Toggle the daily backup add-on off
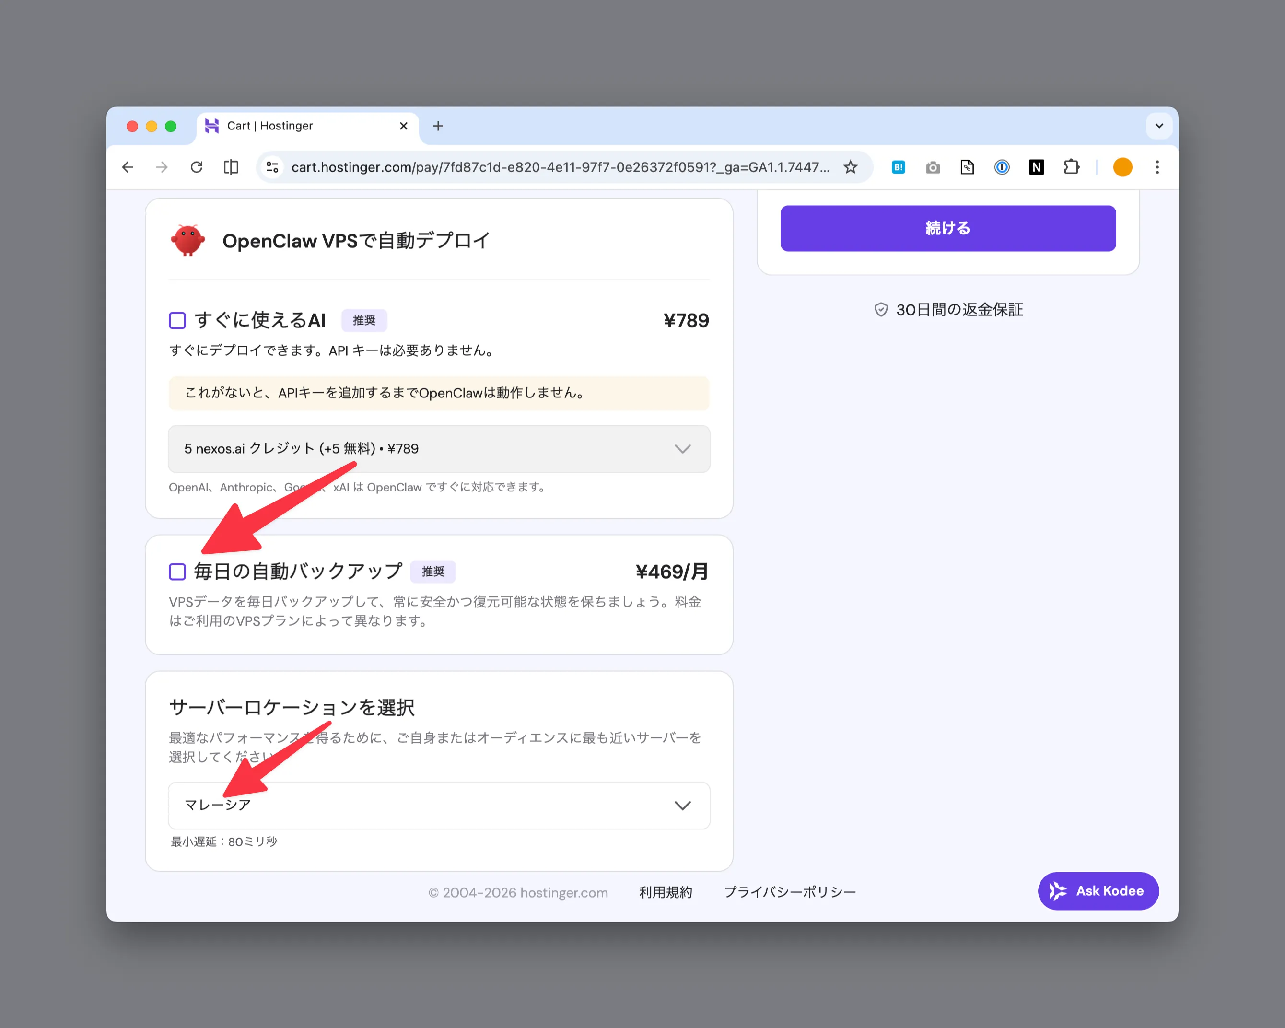 pyautogui.click(x=177, y=572)
